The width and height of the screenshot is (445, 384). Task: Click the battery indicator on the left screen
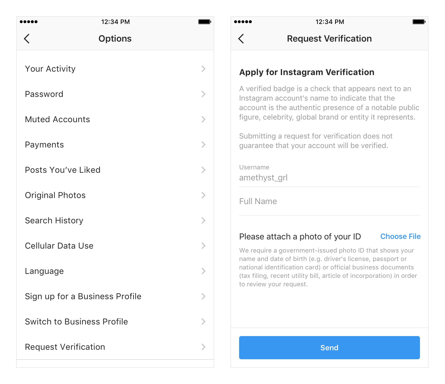coord(204,22)
